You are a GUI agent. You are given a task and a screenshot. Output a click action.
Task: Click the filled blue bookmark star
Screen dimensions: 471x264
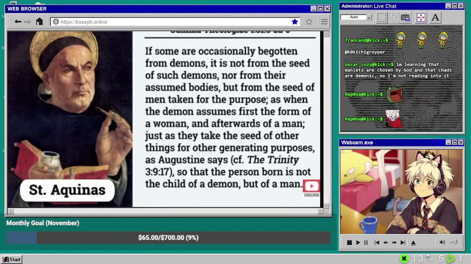295,22
